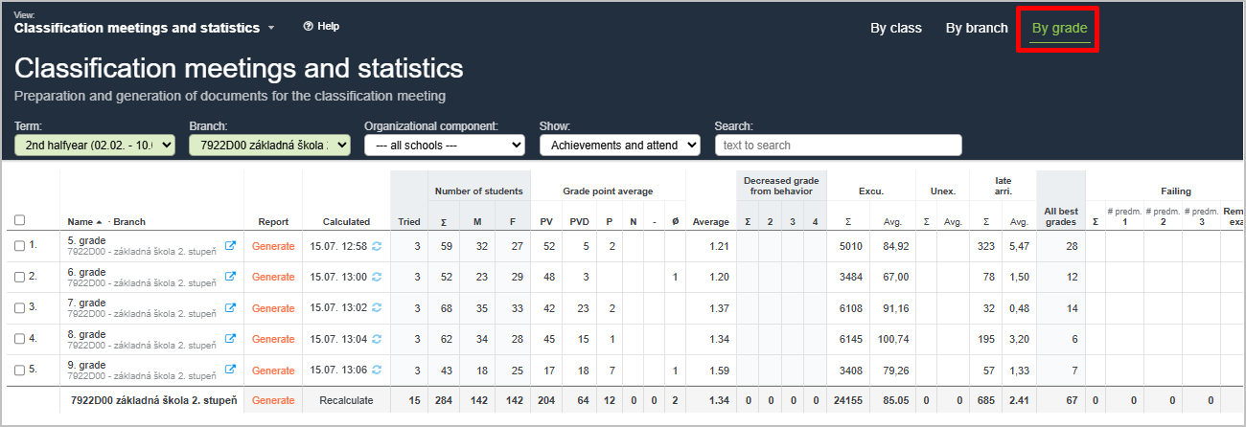Open the 5. grade external link icon
This screenshot has width=1246, height=427.
coord(230,246)
